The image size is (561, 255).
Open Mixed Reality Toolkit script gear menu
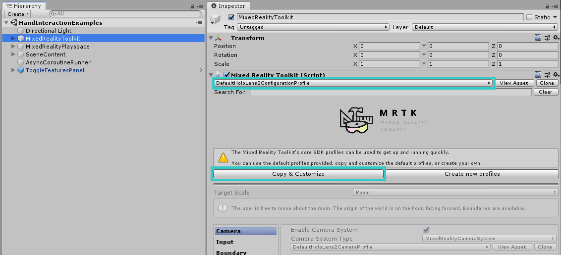coord(556,74)
